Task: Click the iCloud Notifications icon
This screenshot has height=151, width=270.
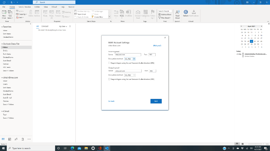Action: 194,12
